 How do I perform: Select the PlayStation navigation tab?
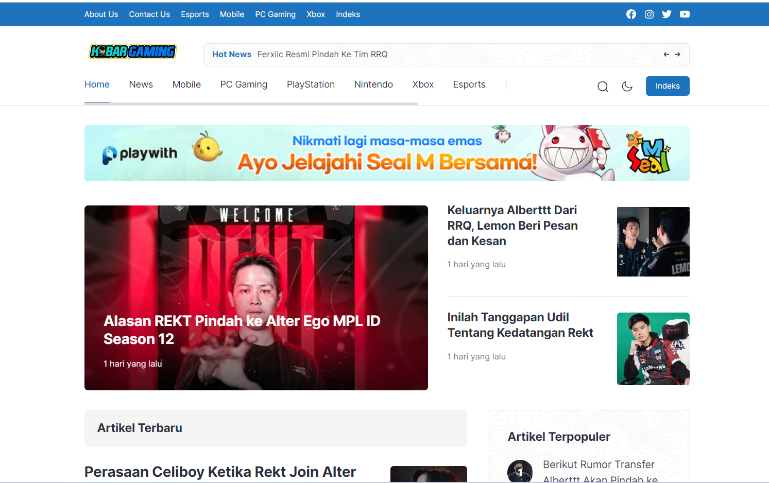tap(311, 84)
